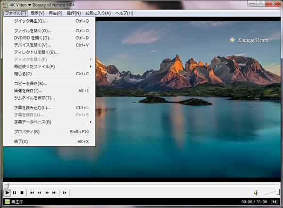
Task: Click the MP4 icon in the status bar
Action: point(7,201)
